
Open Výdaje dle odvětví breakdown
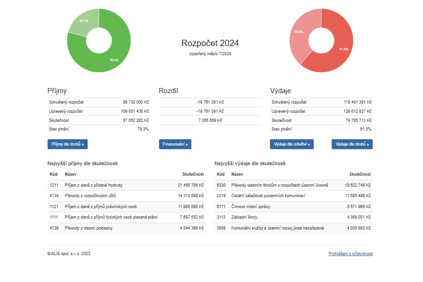pyautogui.click(x=291, y=144)
